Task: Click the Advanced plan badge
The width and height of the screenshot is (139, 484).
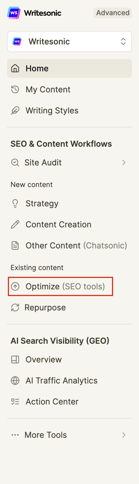Action: (x=113, y=13)
